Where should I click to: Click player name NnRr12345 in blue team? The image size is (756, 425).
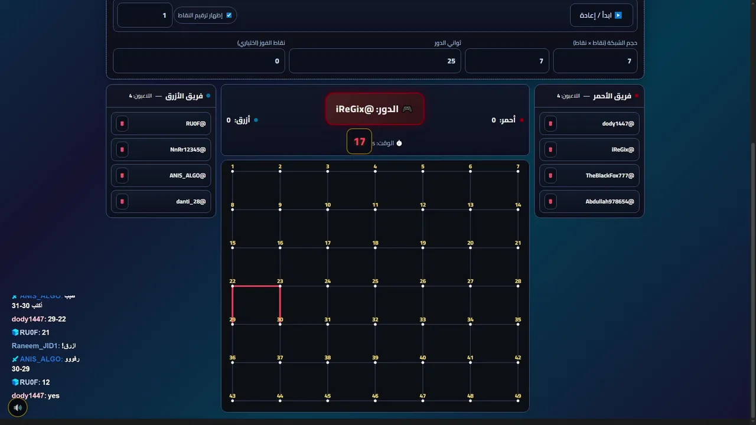point(188,150)
